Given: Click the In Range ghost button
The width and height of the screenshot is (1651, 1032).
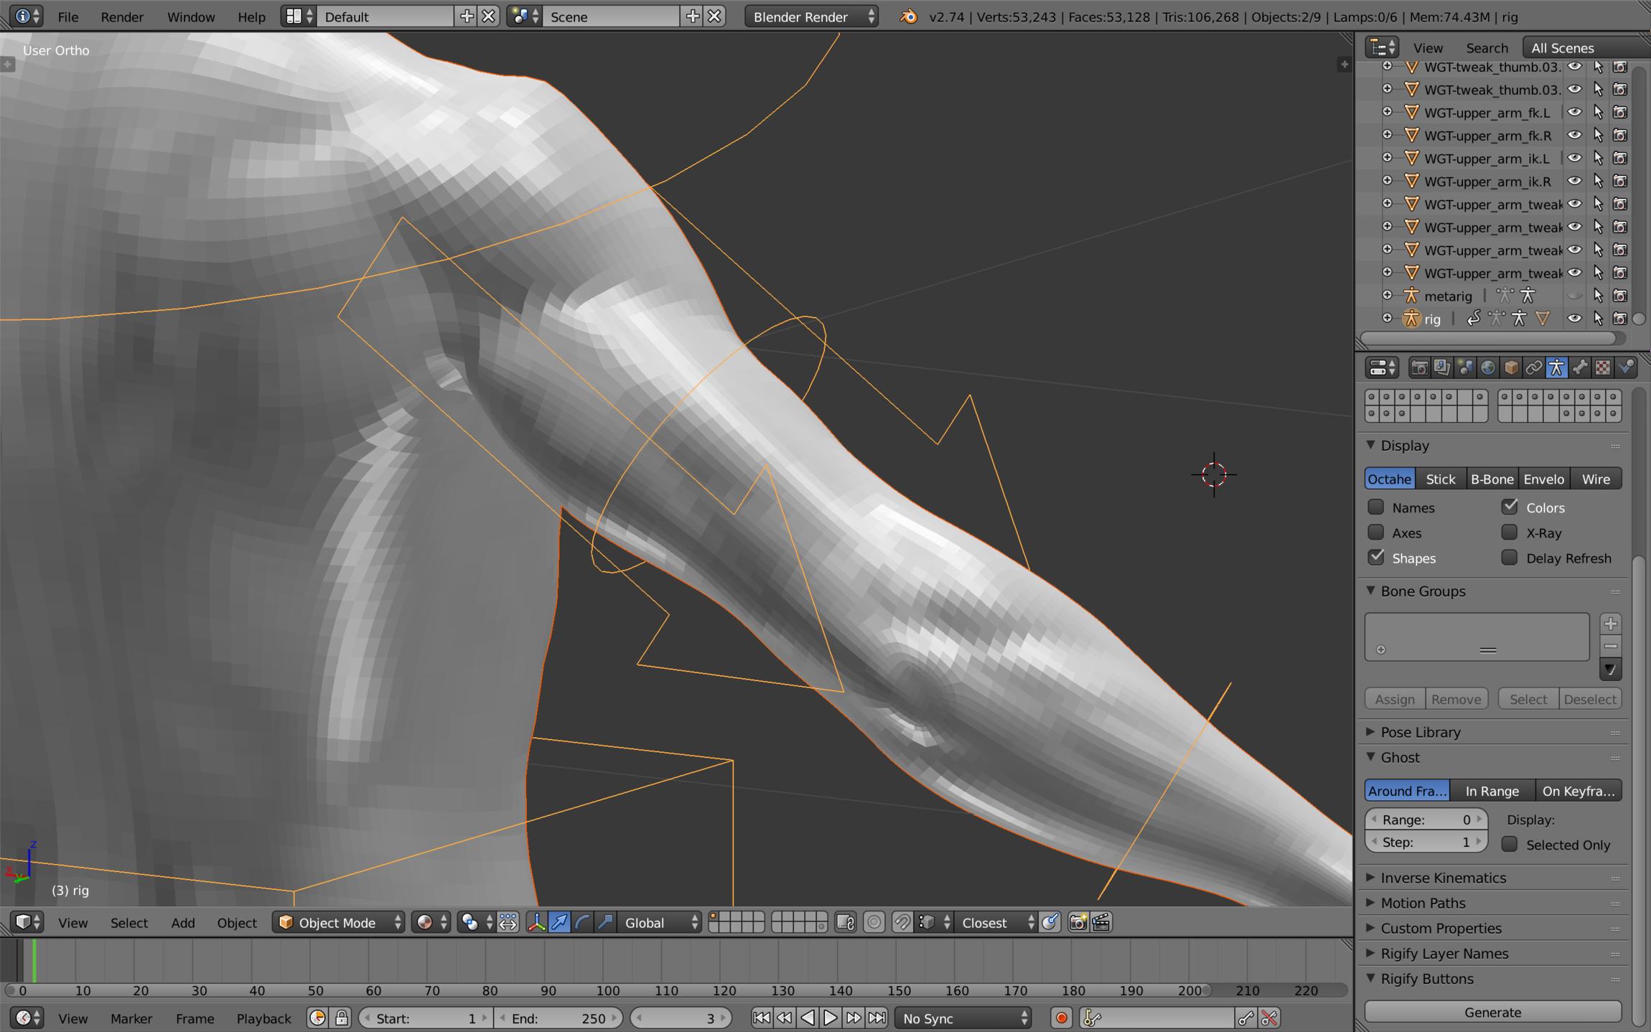Looking at the screenshot, I should (x=1492, y=790).
